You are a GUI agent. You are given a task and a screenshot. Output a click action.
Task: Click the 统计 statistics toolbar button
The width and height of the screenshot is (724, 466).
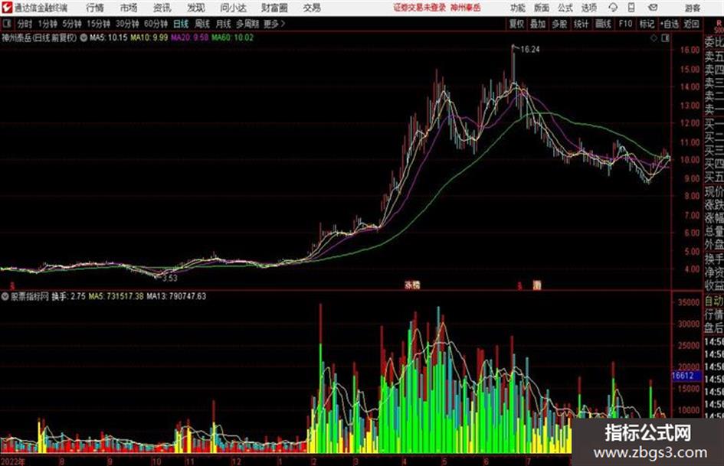click(x=581, y=24)
